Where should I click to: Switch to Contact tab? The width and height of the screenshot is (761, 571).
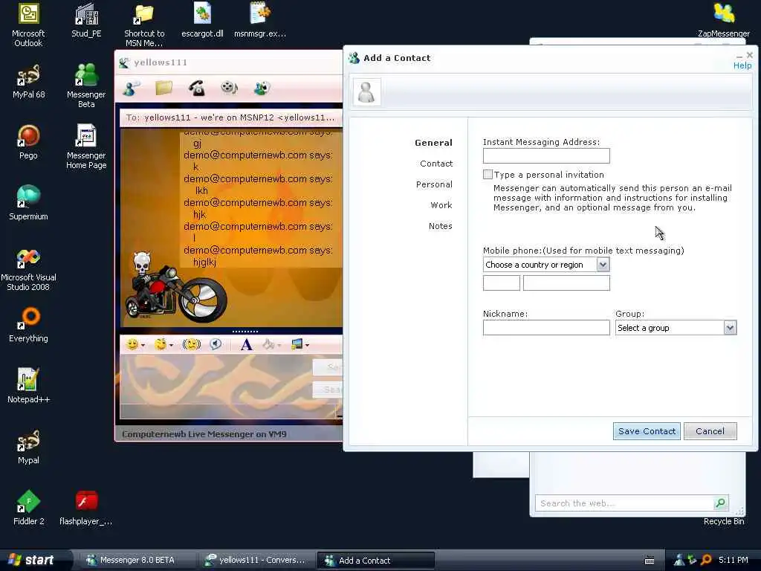(436, 164)
